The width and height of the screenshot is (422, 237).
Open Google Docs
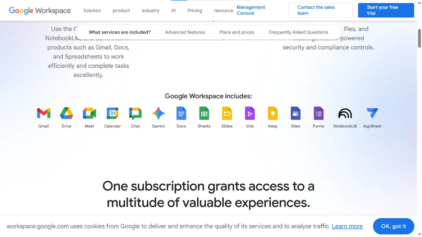coord(181,113)
